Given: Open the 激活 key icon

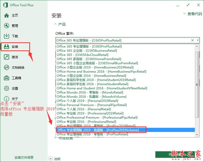Looking at the screenshot, I should [7, 57].
